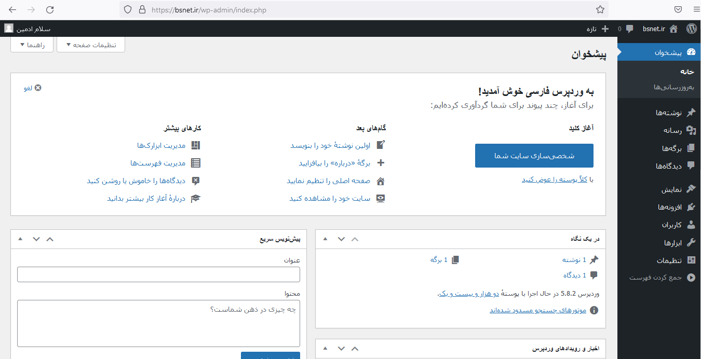Move در یک نگاه panel up
Viewport: 701px width, 359px height.
coord(355,239)
